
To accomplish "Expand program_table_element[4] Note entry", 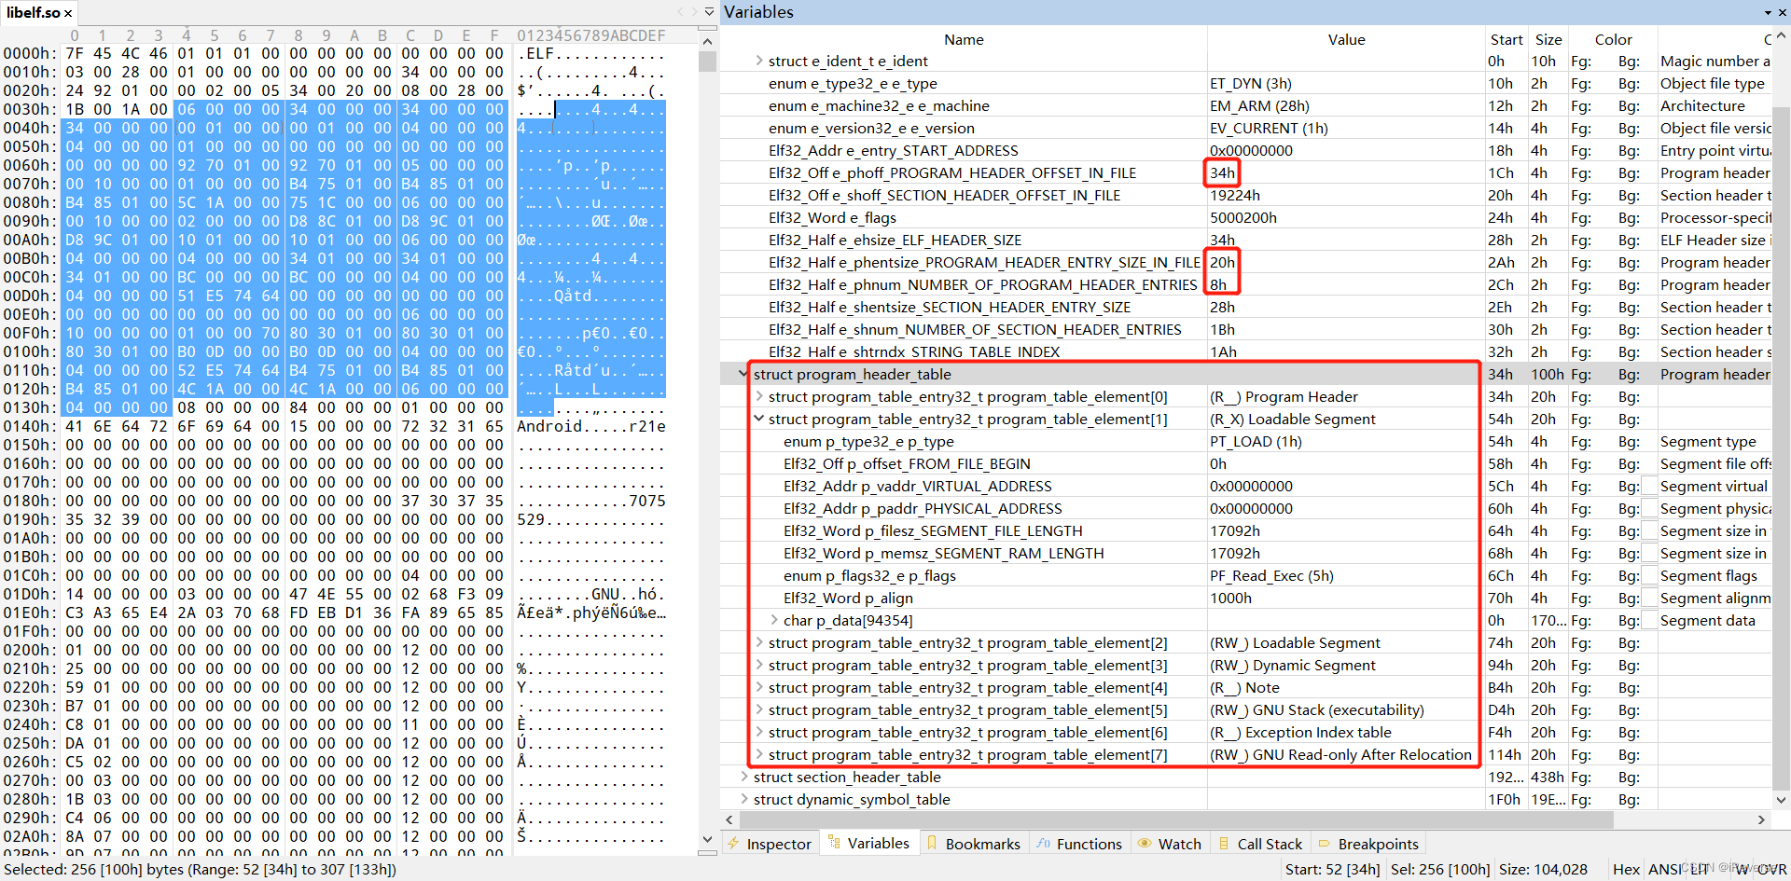I will tap(759, 687).
